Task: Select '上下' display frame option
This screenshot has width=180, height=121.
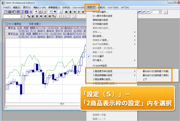Action: coord(145,79)
